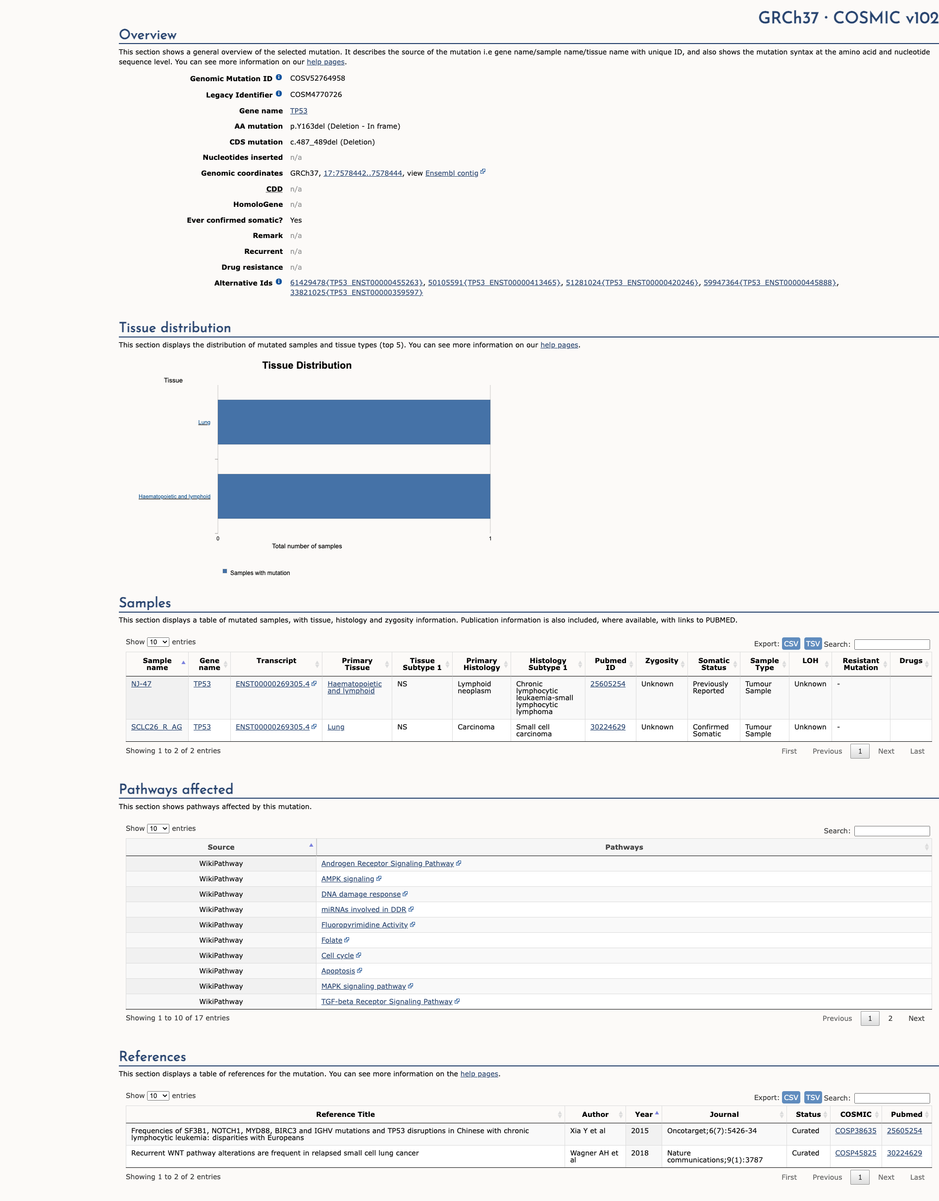Click info icon beside Alternative Ids
This screenshot has width=939, height=1201.
pyautogui.click(x=278, y=282)
